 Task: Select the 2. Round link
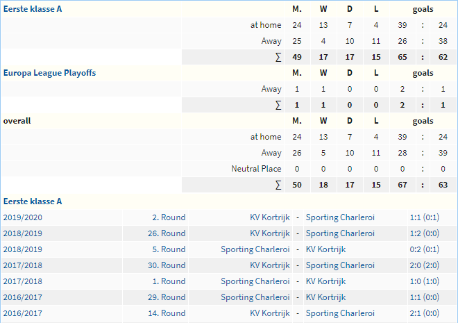(169, 217)
